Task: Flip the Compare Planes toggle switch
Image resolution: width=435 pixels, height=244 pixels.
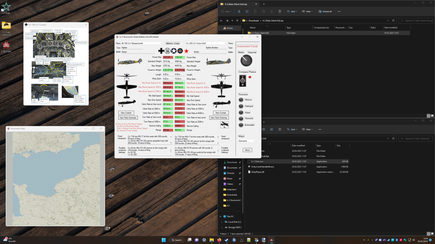Action: pos(243,80)
